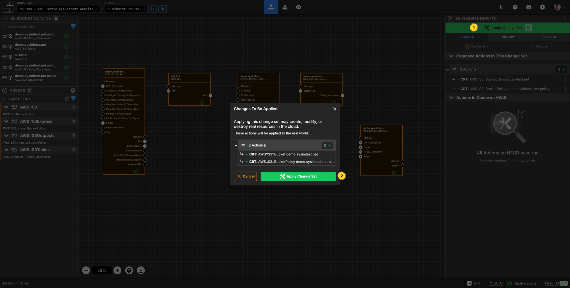Switch to the Changes tab
The width and height of the screenshot is (570, 288).
467,37
